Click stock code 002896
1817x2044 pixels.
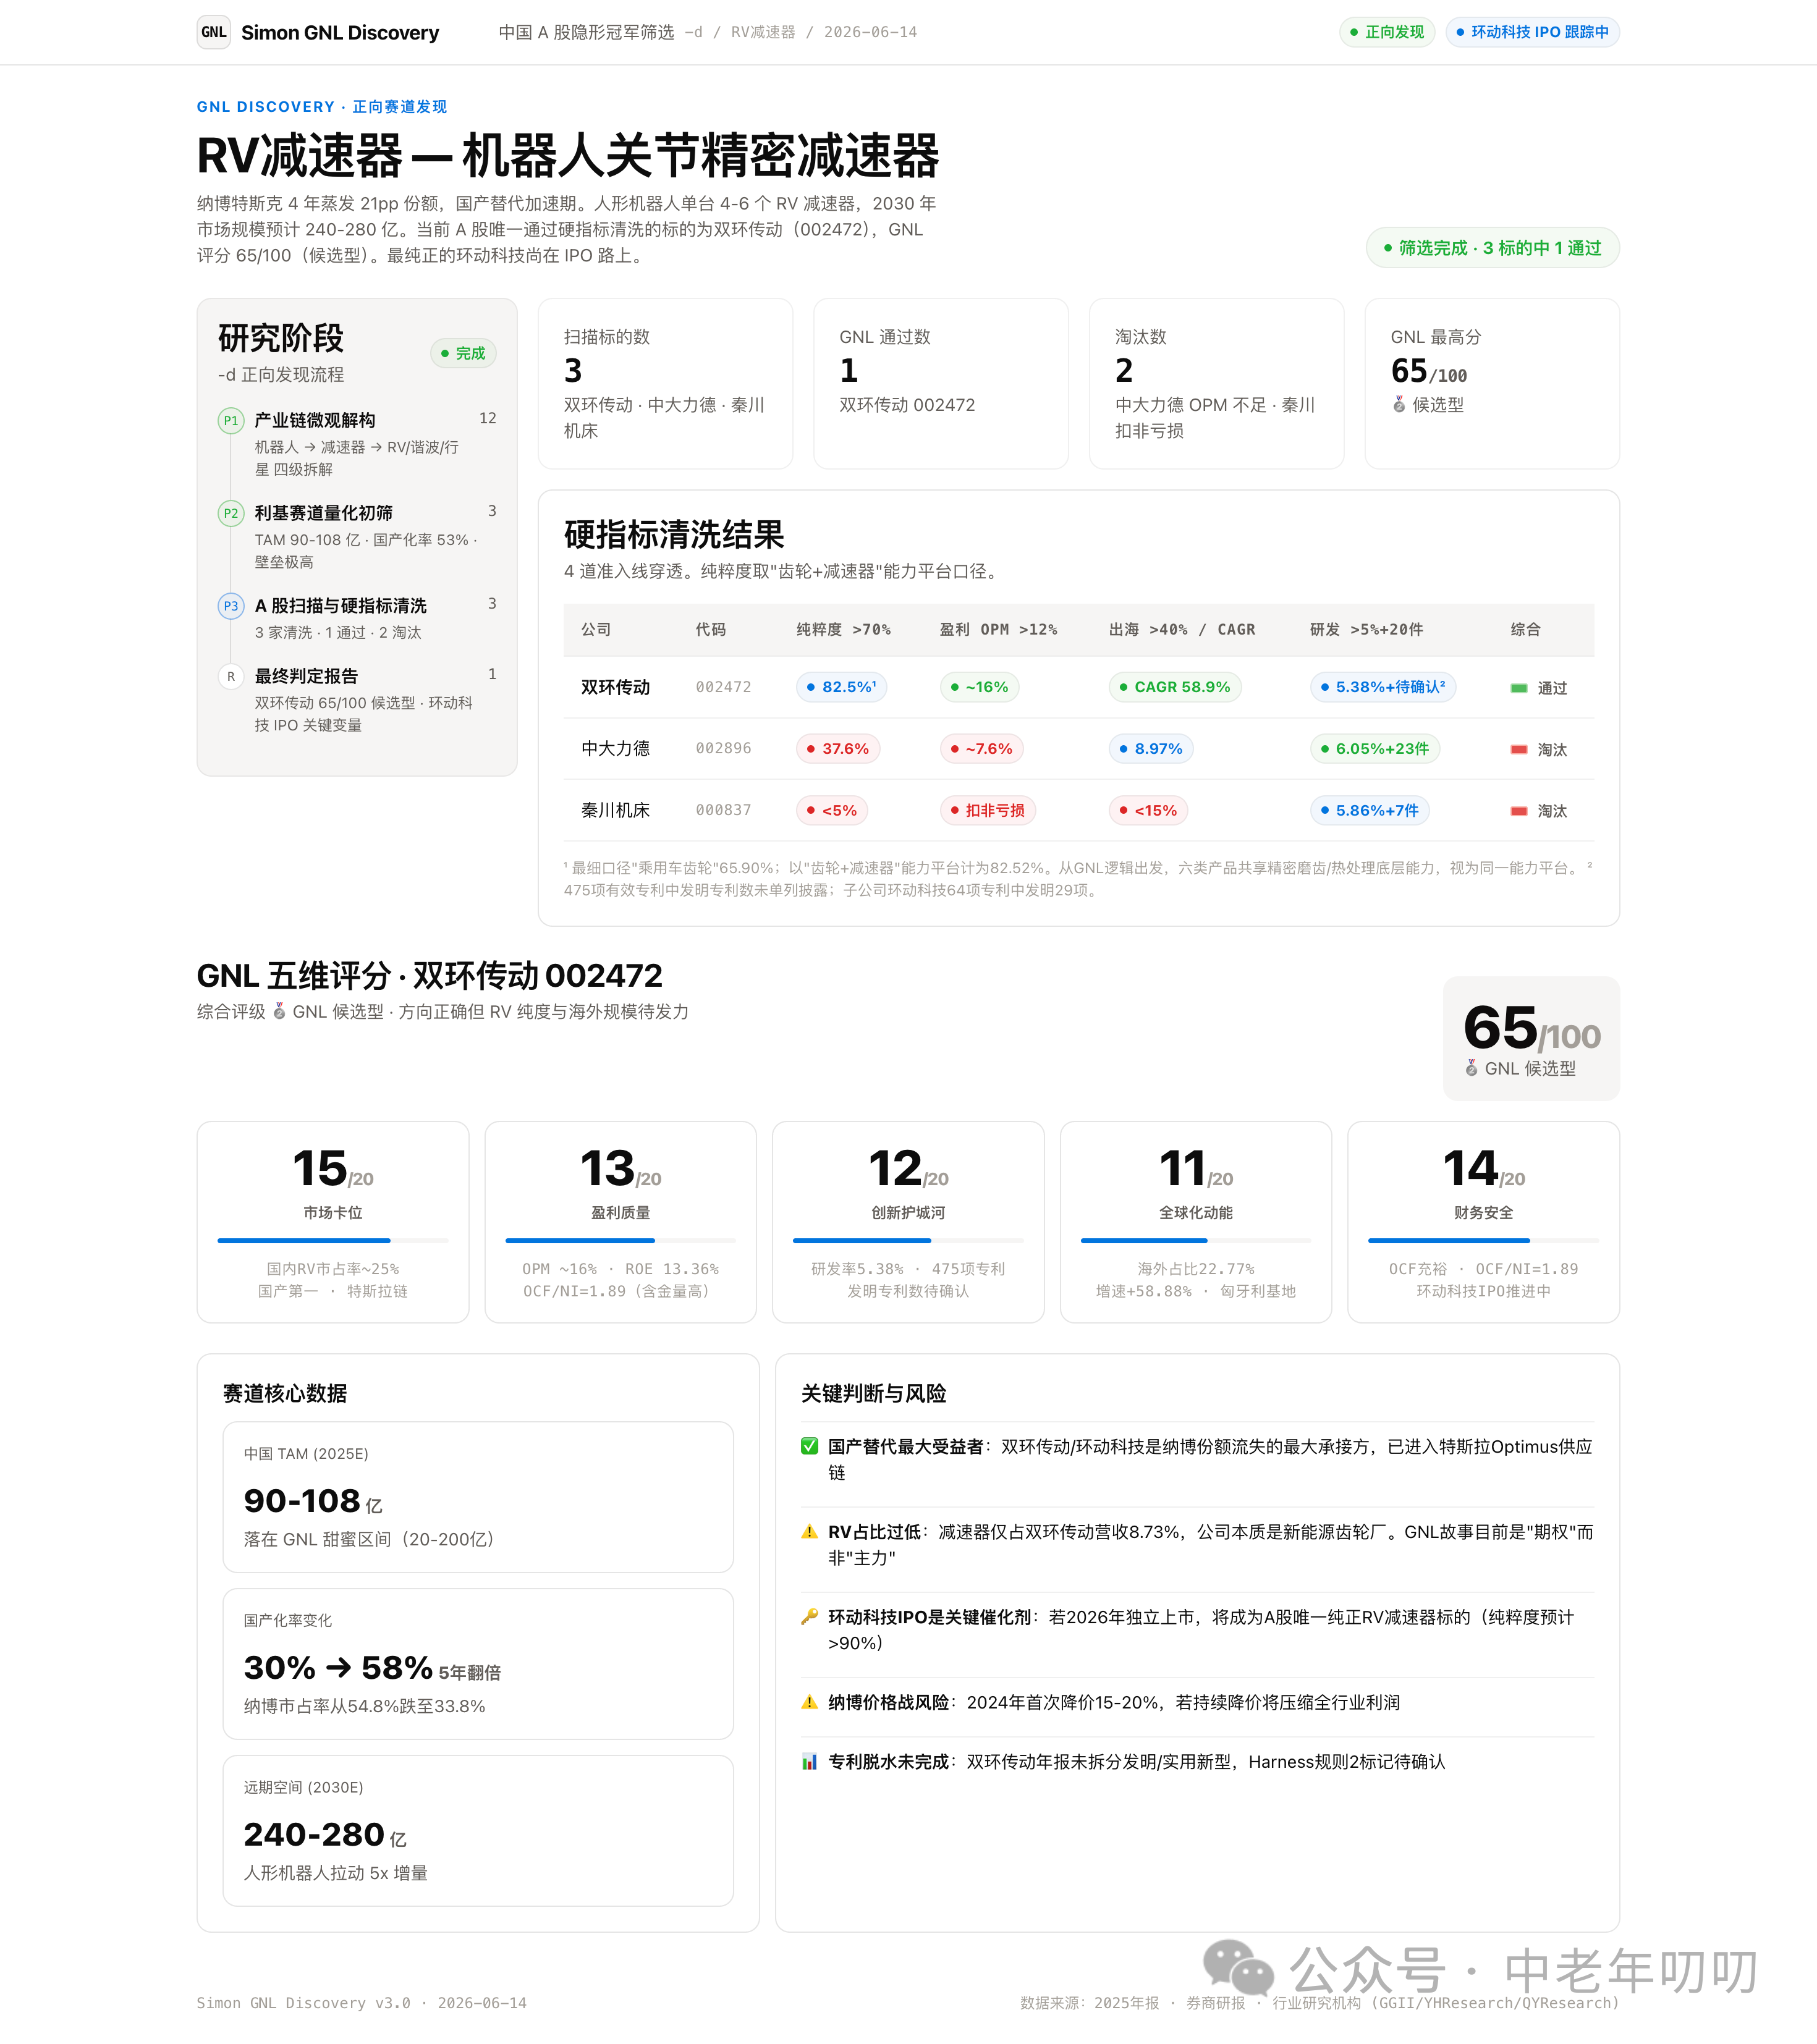[x=724, y=749]
